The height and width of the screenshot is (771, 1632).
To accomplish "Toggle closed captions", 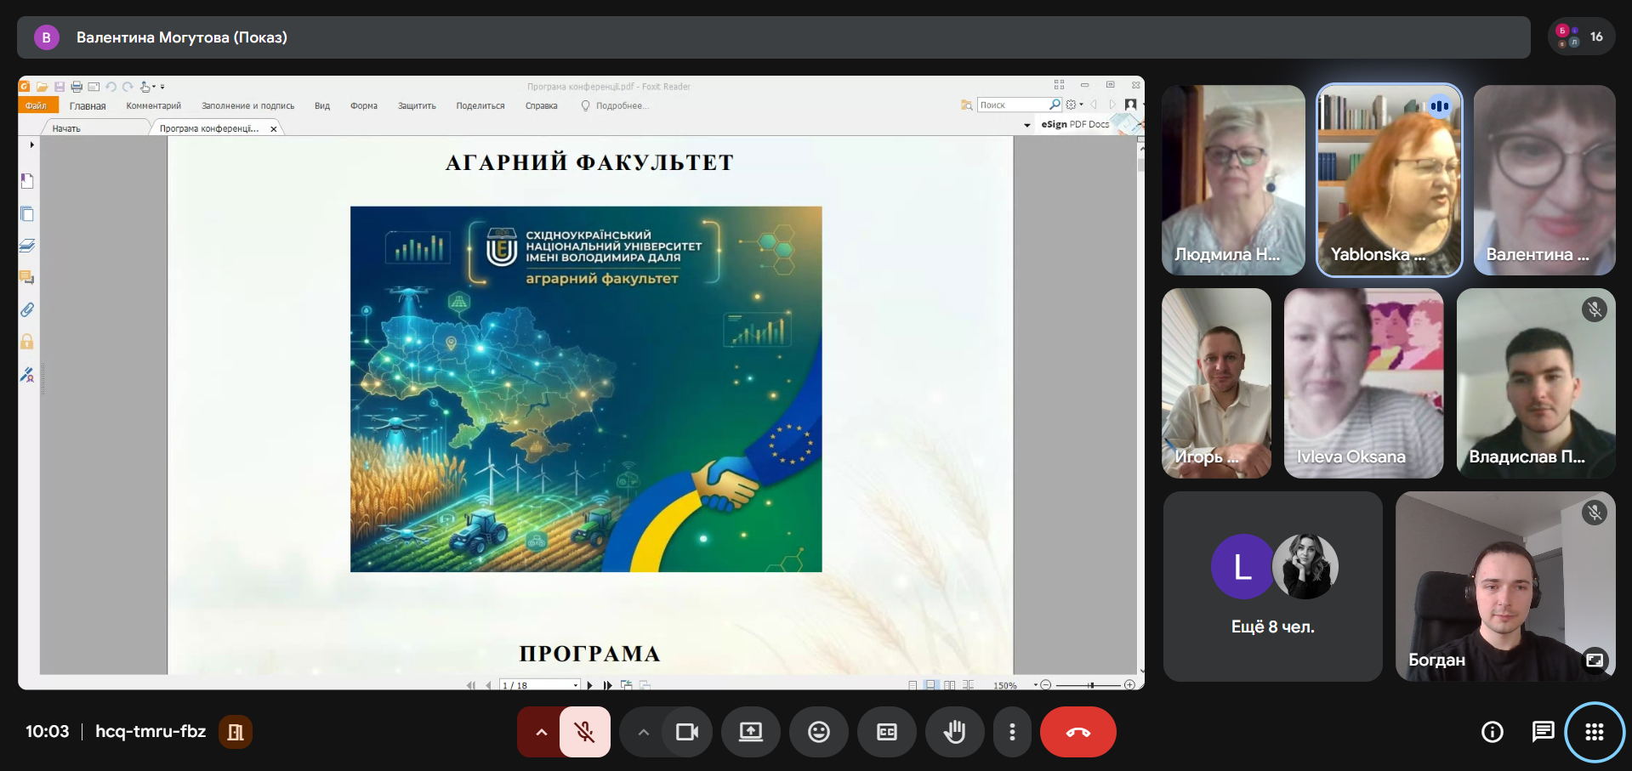I will 886,732.
